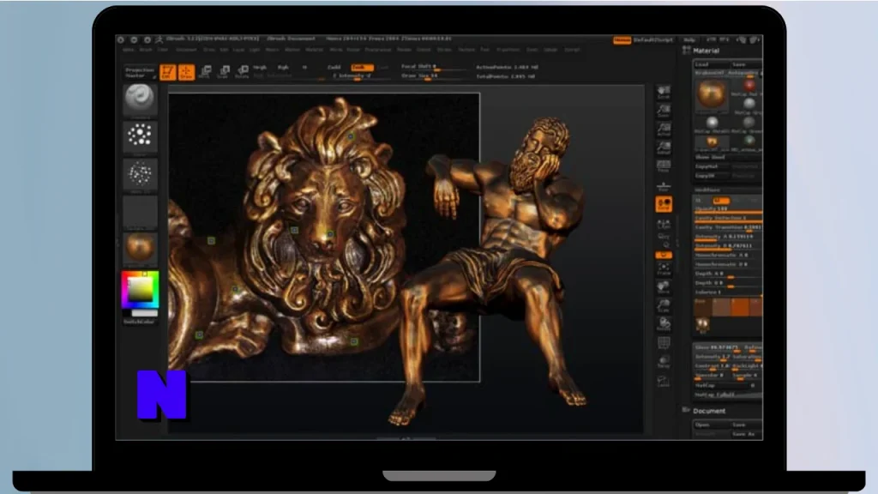Adjust the Opacity slider in Modifiers
This screenshot has width=878, height=494.
pos(728,209)
